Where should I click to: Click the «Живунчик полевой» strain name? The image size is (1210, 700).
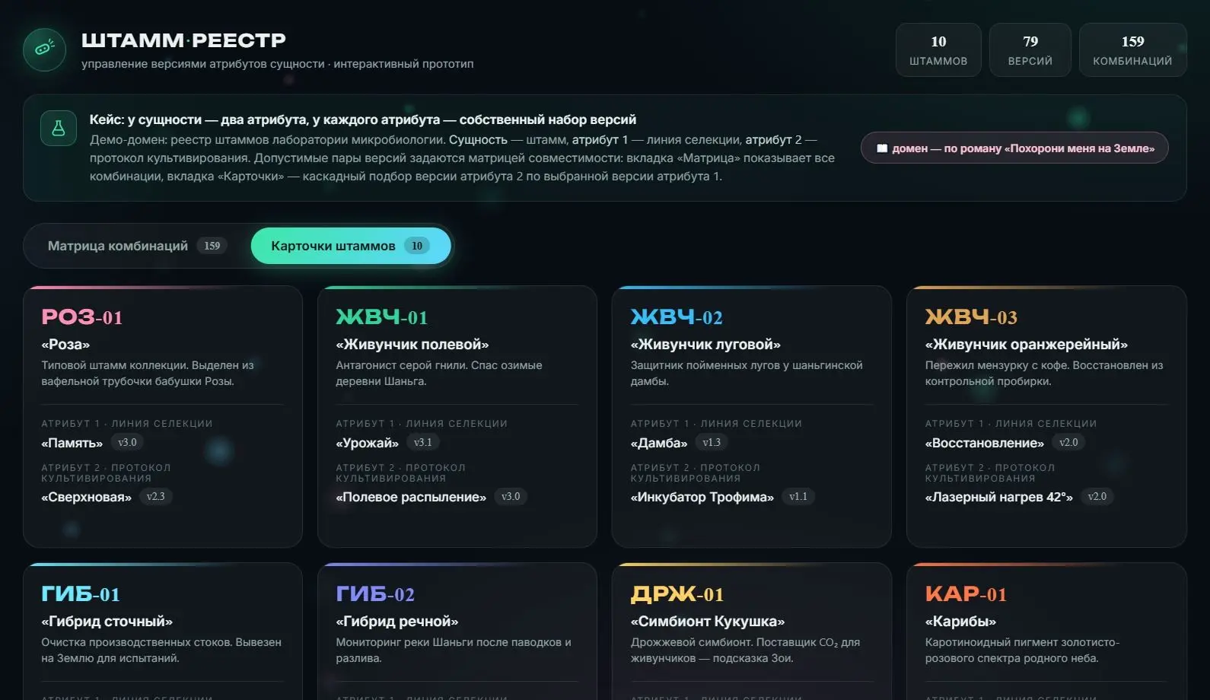412,345
